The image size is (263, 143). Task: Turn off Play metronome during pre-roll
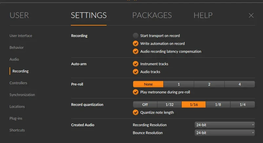(135, 92)
